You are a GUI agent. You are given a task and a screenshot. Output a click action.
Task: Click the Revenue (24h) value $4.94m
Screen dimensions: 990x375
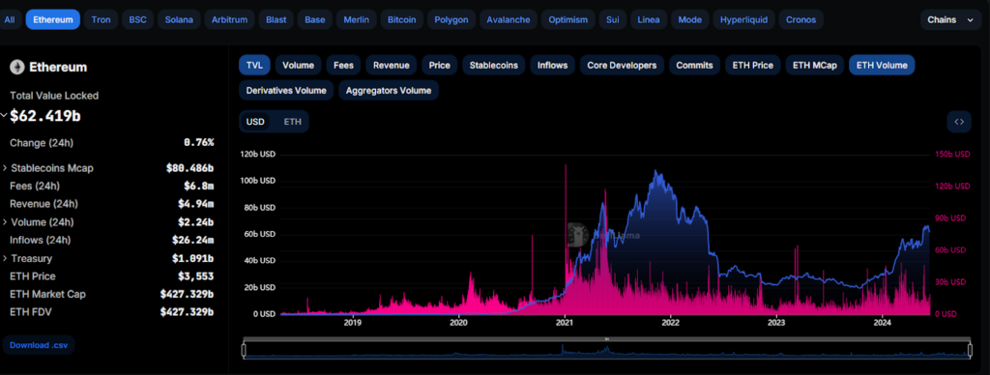[x=196, y=204]
